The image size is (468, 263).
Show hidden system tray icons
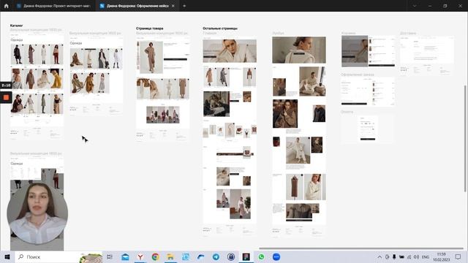[x=380, y=256]
